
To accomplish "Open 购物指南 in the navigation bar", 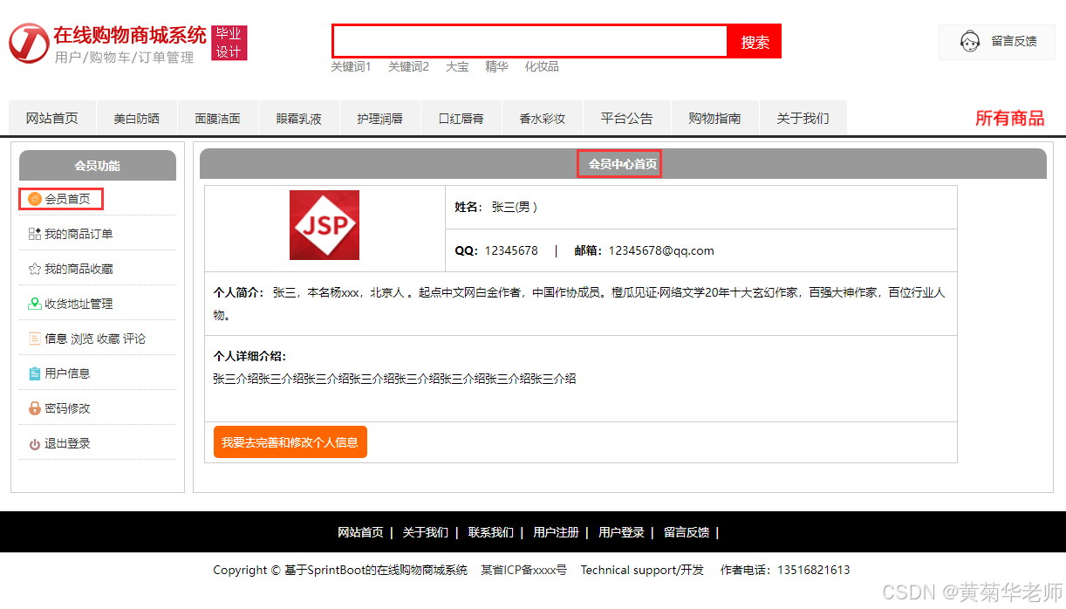I will (714, 118).
